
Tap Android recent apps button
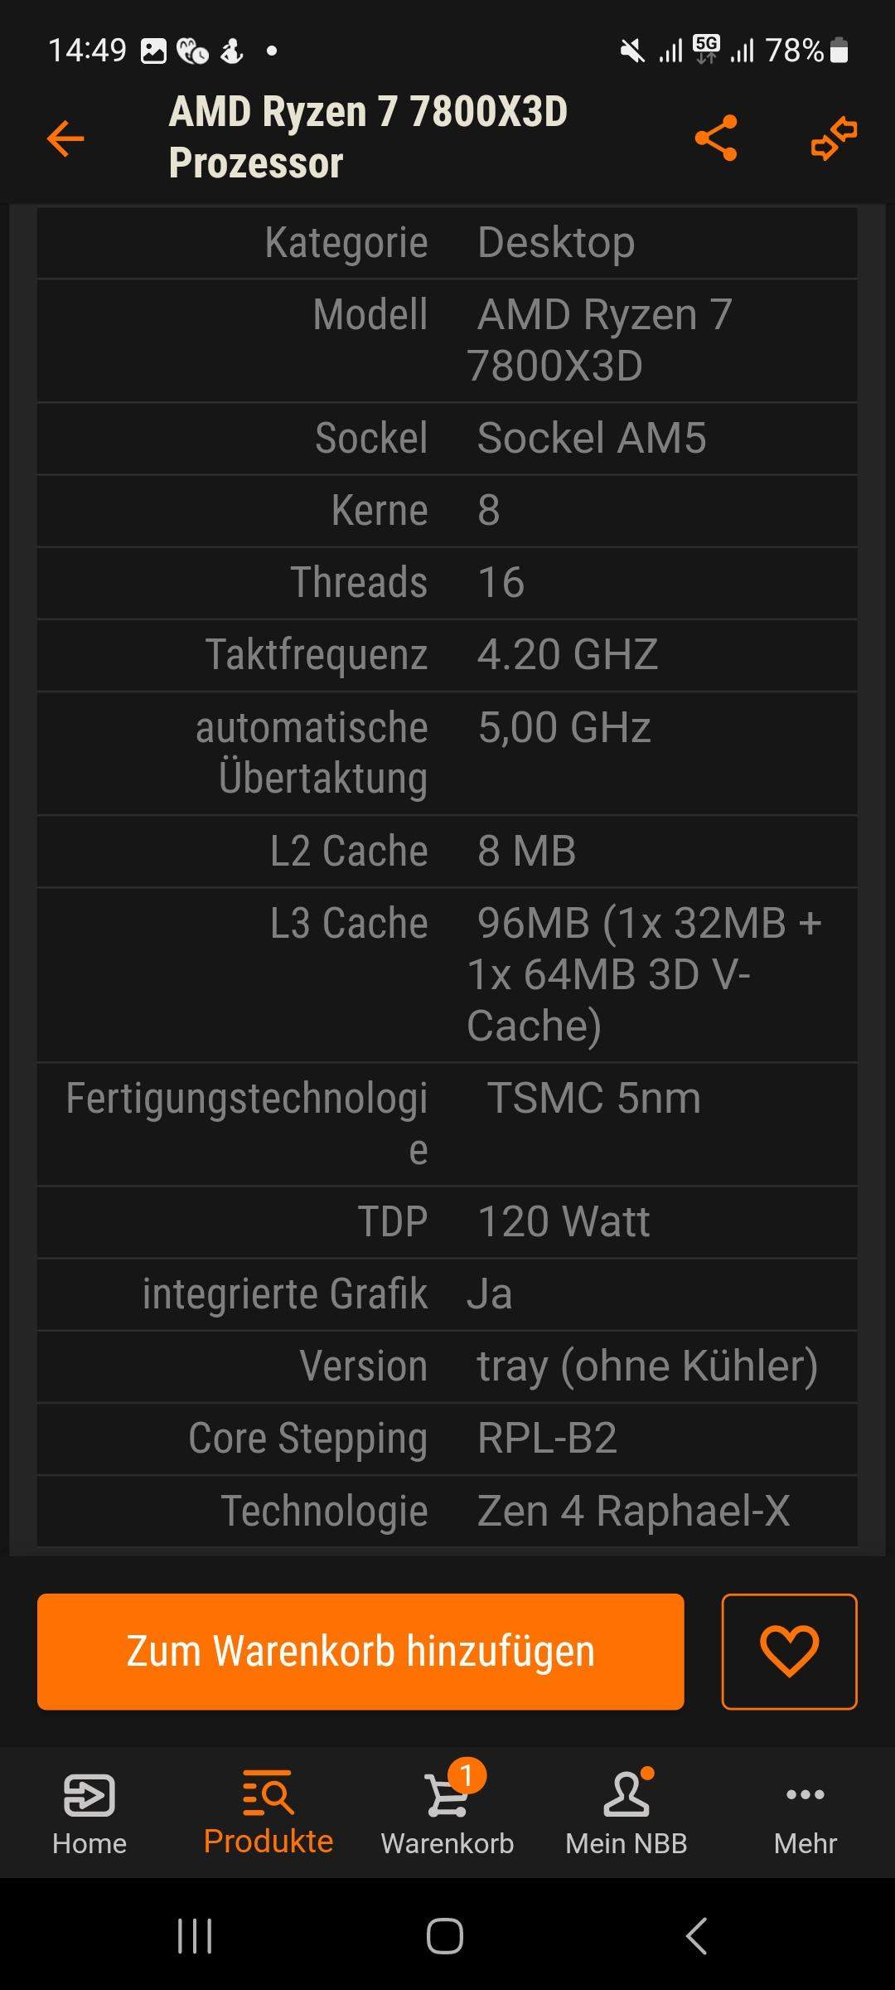click(x=196, y=1936)
